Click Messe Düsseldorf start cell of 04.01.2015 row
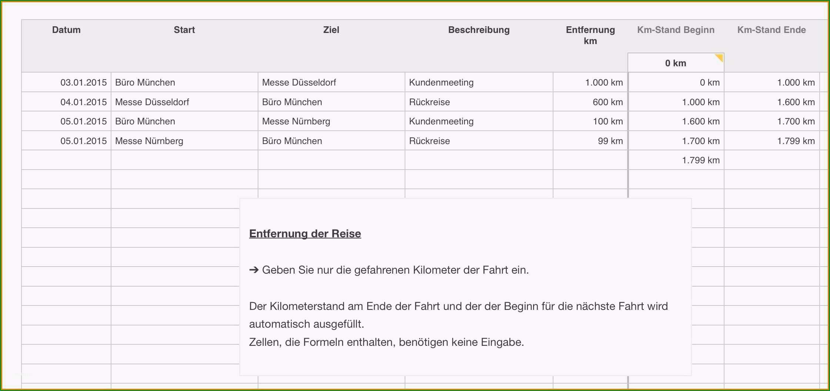830x391 pixels. coord(184,102)
